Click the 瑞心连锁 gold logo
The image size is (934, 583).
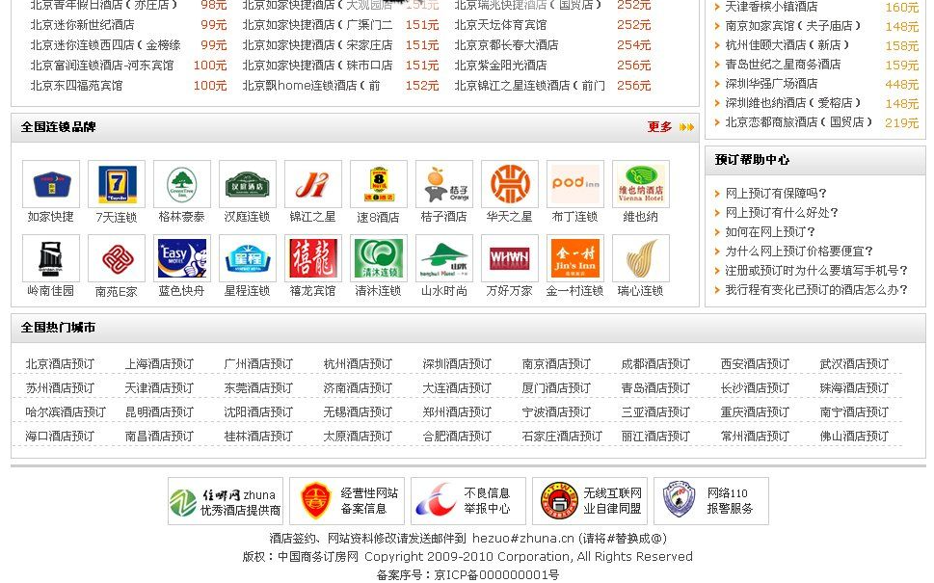(640, 258)
